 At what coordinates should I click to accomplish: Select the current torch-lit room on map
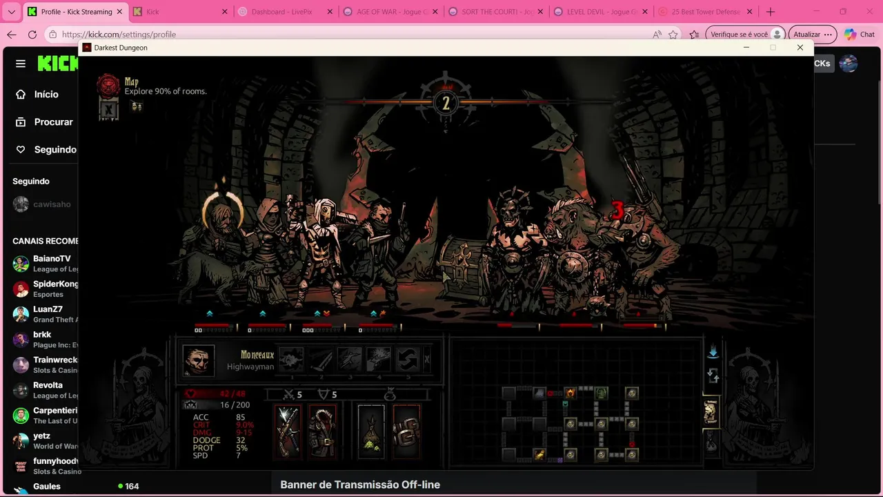click(570, 393)
